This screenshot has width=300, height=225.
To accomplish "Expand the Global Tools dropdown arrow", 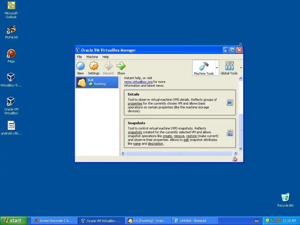I will [241, 68].
